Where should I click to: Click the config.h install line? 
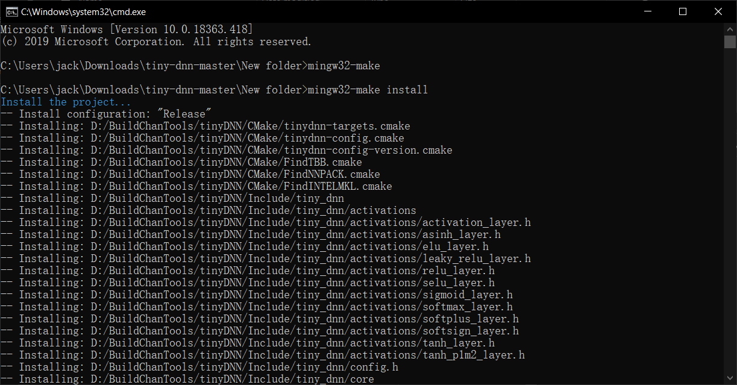pos(199,367)
